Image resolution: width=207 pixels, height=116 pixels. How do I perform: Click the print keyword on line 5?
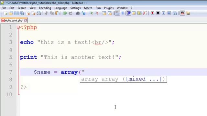(28, 57)
